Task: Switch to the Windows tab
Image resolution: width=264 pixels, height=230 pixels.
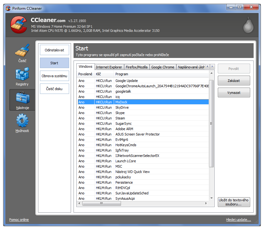Action: [85, 66]
